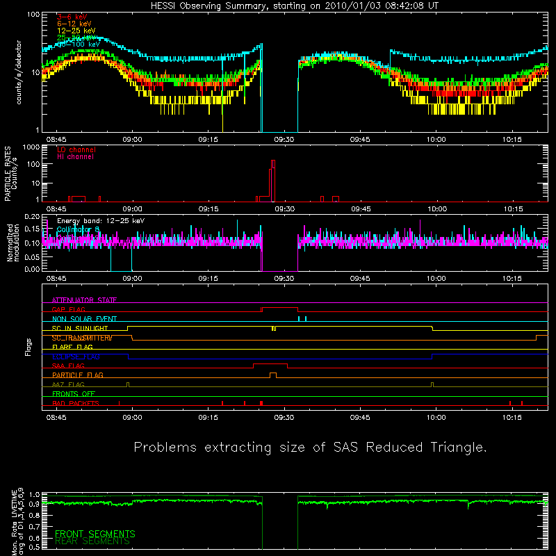Click the 'counts/s/detector' axis label
This screenshot has width=556, height=556.
click(x=19, y=72)
